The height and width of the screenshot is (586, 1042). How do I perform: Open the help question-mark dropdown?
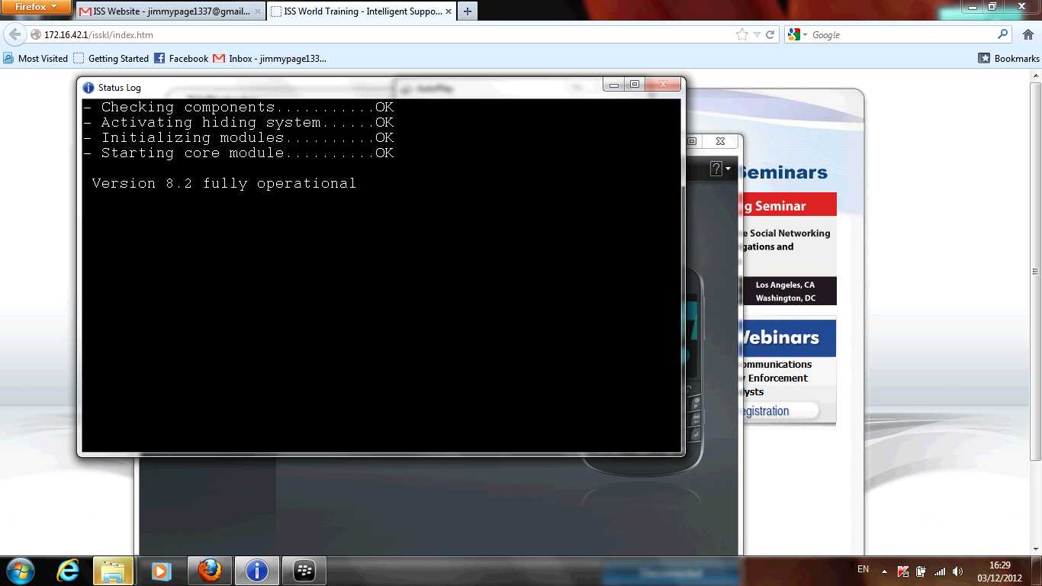click(x=719, y=169)
